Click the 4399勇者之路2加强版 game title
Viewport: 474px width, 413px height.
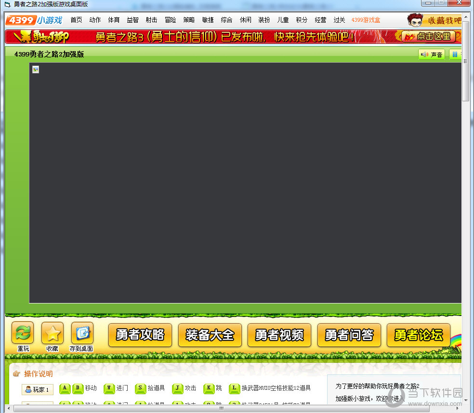pyautogui.click(x=49, y=54)
